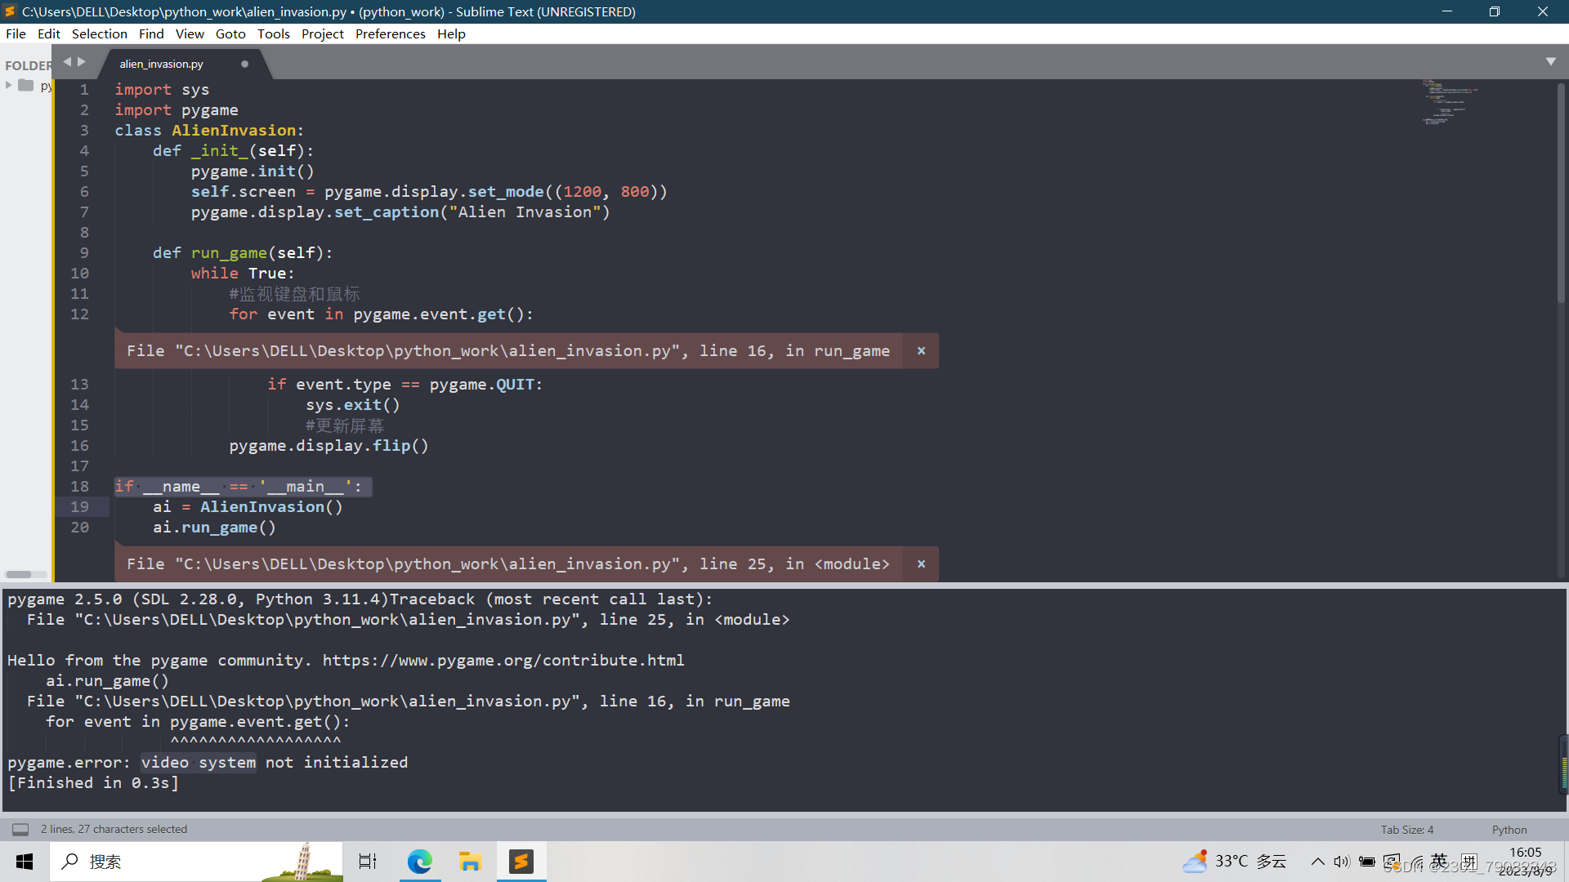Open the Python syntax selector in status bar

click(1509, 829)
